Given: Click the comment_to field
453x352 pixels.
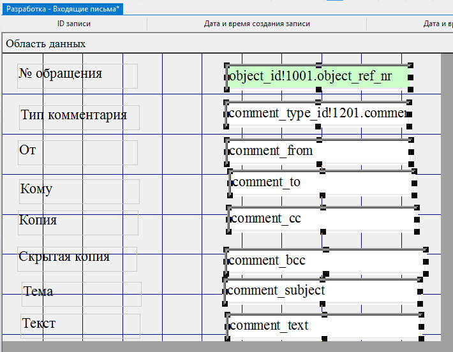Looking at the screenshot, I should pos(322,182).
